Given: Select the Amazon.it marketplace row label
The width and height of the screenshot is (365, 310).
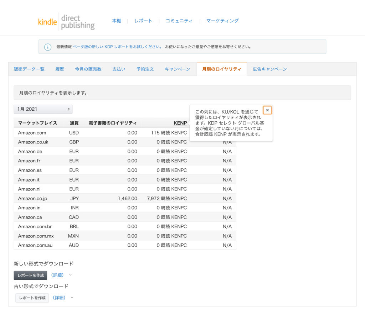Looking at the screenshot, I should (29, 180).
